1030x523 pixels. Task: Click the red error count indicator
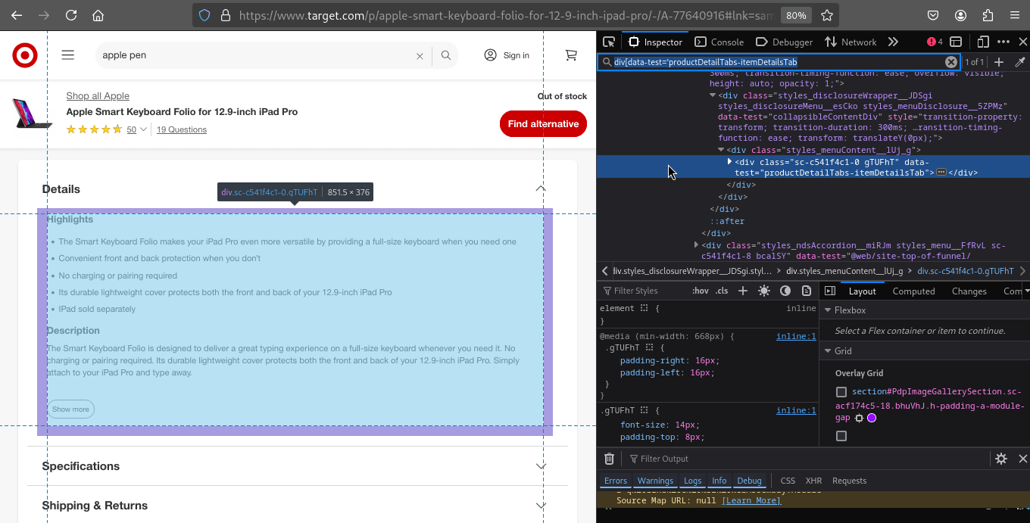tap(935, 42)
